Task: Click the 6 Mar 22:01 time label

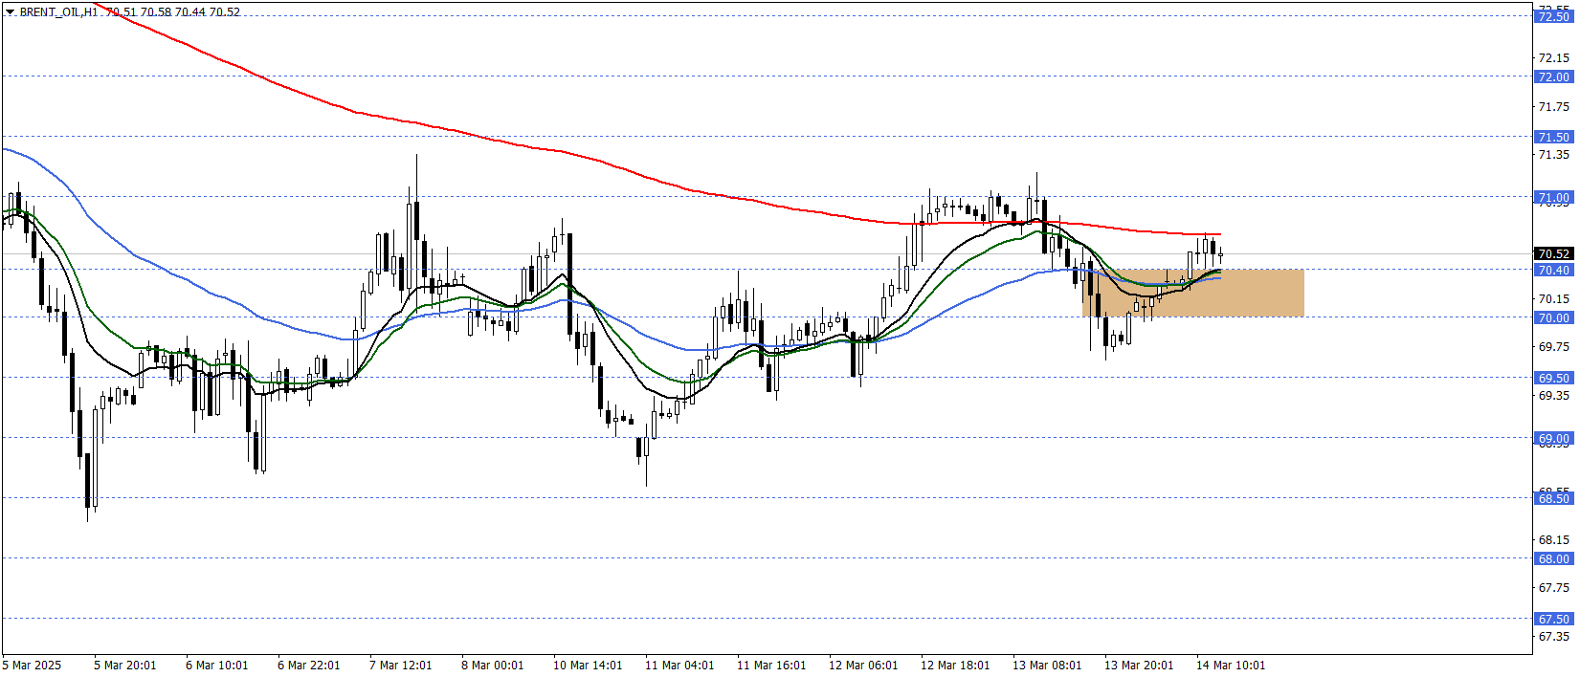Action: click(x=308, y=666)
